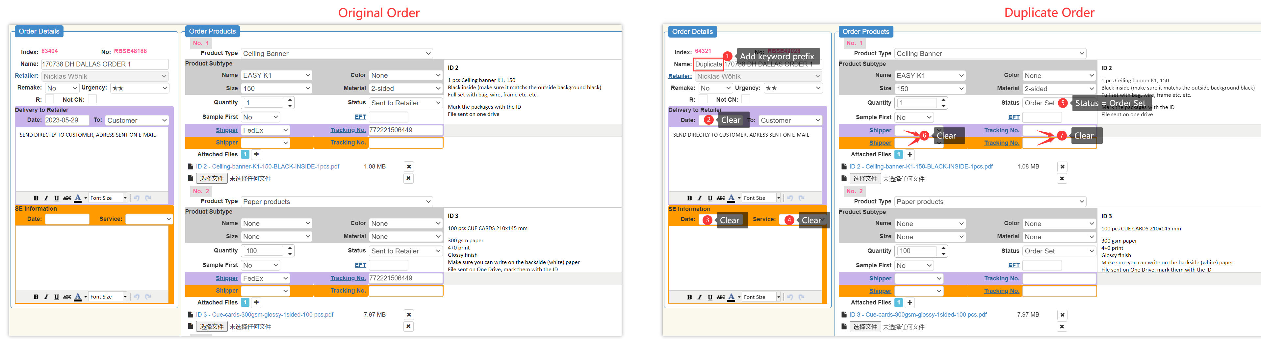Toggle the R checkbox in Original Order
Screen dimensions: 1261x339
(49, 99)
